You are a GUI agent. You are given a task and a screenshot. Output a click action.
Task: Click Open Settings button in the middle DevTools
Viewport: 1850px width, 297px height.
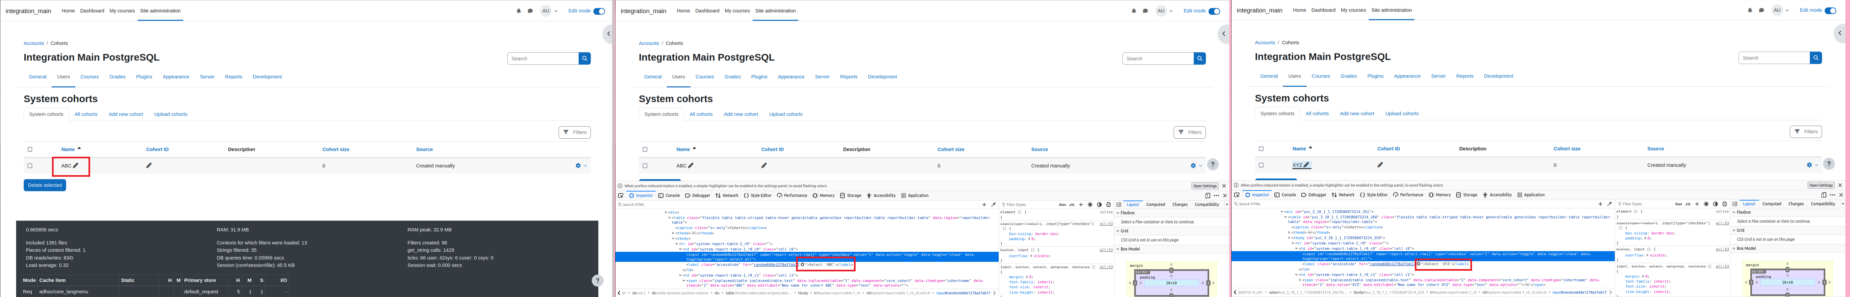pyautogui.click(x=1205, y=186)
